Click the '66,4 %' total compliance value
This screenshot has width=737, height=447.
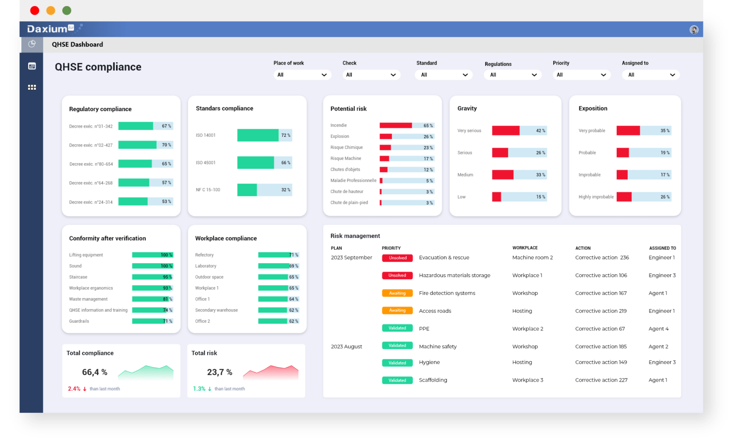click(94, 372)
